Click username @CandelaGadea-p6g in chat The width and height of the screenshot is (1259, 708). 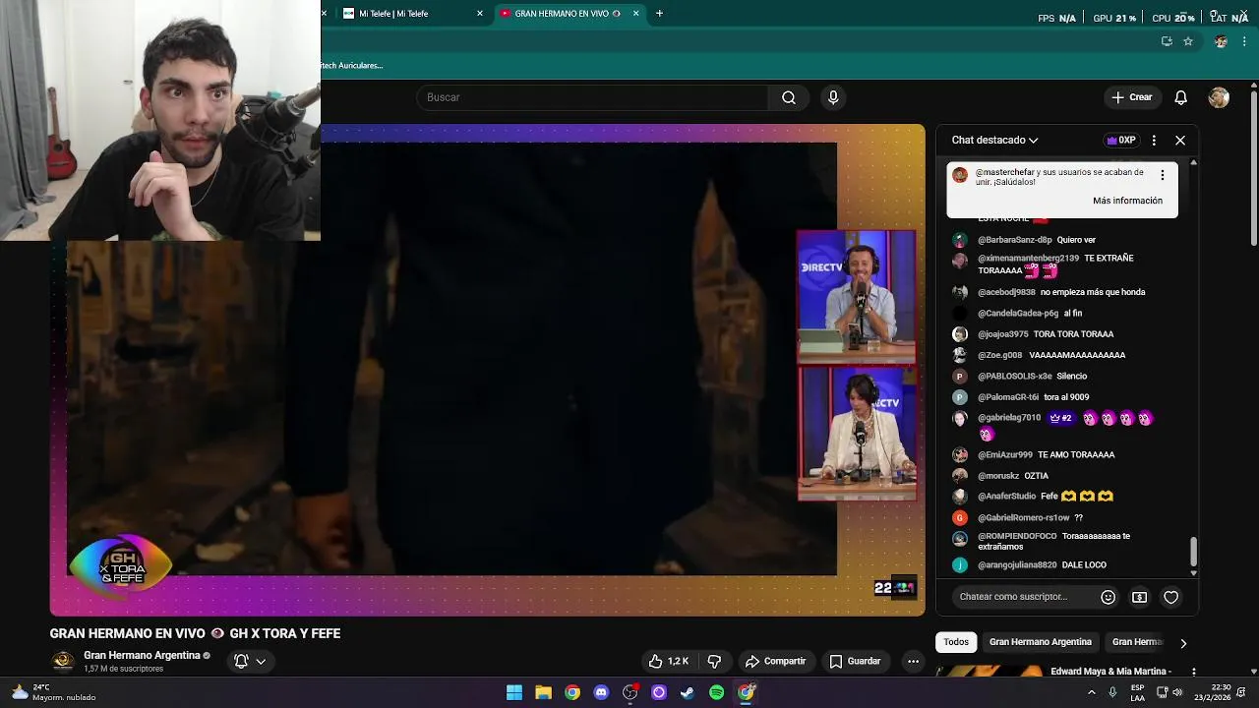pyautogui.click(x=1018, y=314)
